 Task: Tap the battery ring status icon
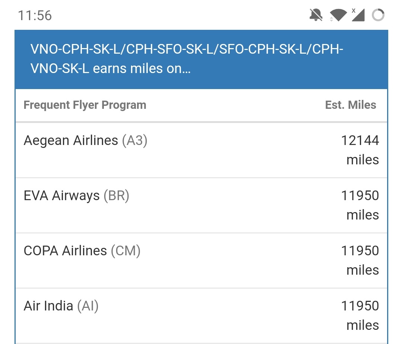pos(378,15)
